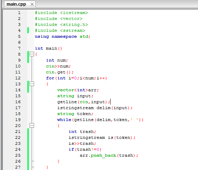Click line number 1 in the gutter
The width and height of the screenshot is (198, 170).
coord(19,13)
